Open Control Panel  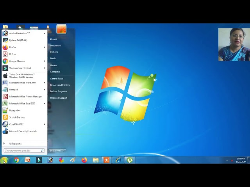[x=57, y=79]
